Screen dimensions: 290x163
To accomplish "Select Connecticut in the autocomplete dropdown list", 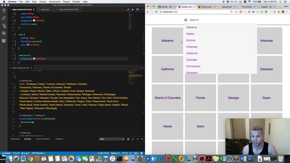I will click(193, 66).
